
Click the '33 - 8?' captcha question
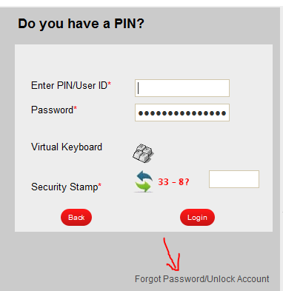[173, 182]
